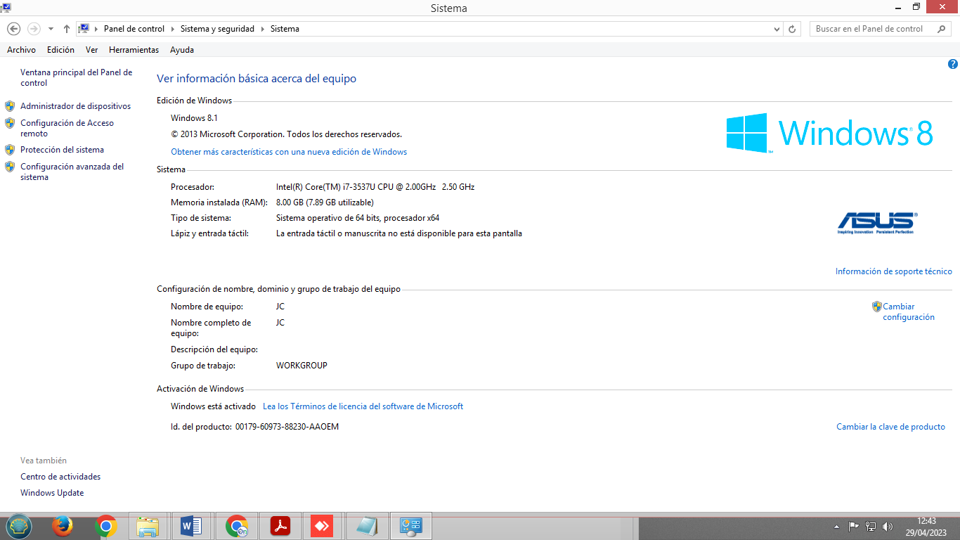Open Microsoft Word from the taskbar
This screenshot has height=540, width=960.
click(191, 526)
